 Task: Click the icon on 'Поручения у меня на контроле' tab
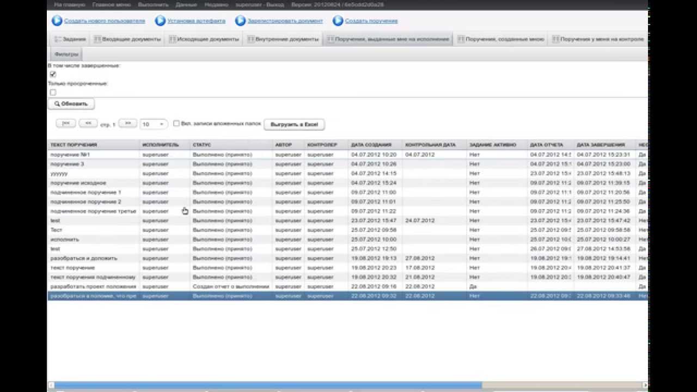click(x=555, y=39)
